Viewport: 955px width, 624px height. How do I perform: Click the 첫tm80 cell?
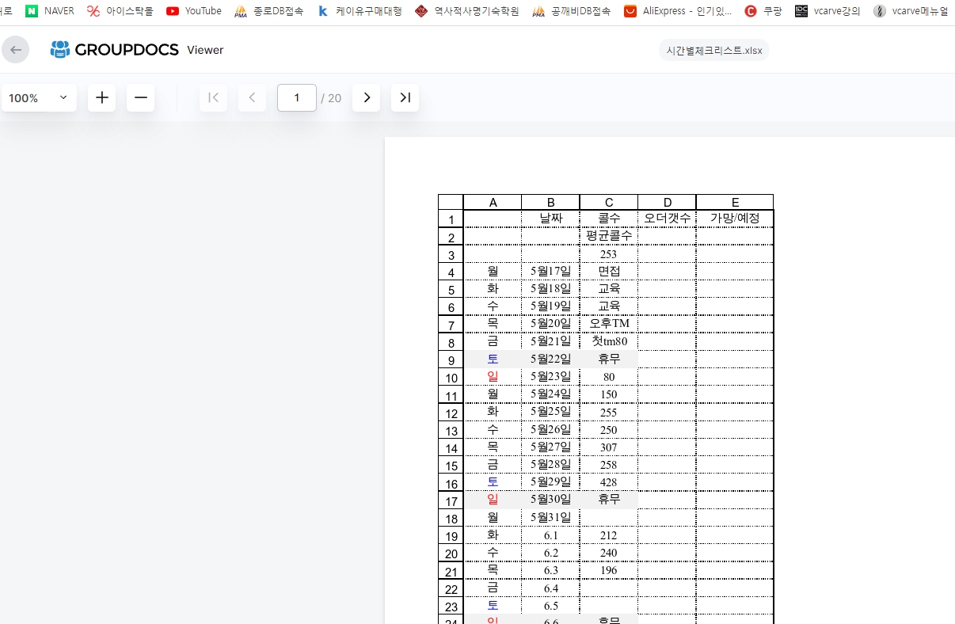[608, 341]
